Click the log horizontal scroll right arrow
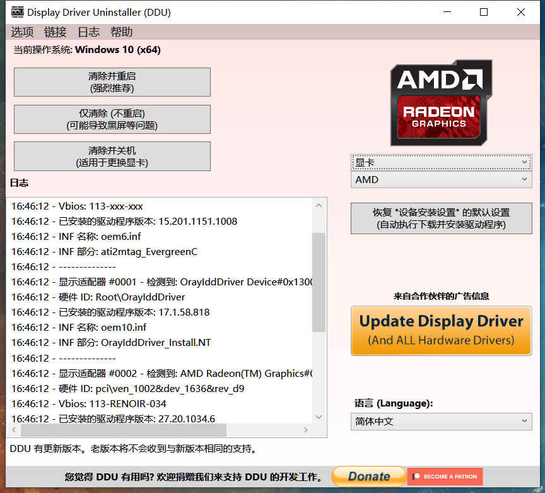The image size is (545, 493). (305, 430)
